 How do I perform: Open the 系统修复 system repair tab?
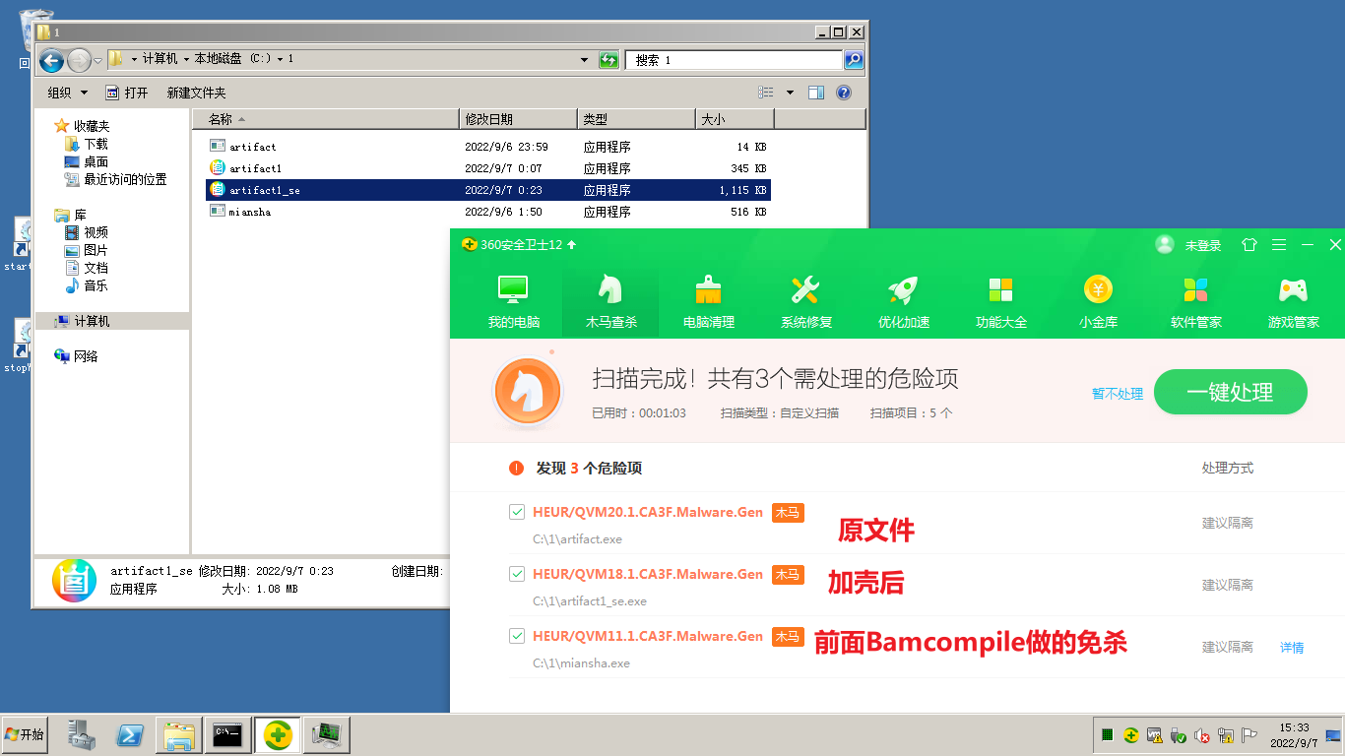805,302
